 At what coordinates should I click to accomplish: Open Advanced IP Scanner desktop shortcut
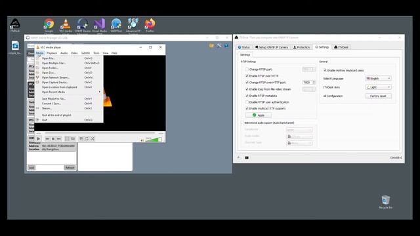(x=133, y=26)
